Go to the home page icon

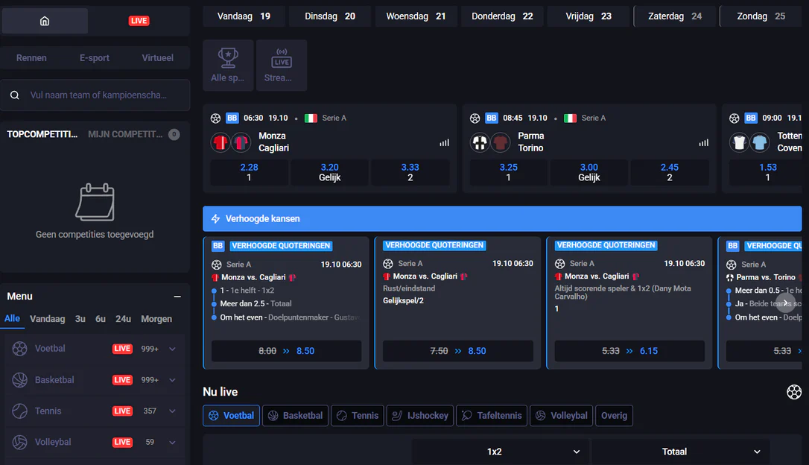(45, 21)
